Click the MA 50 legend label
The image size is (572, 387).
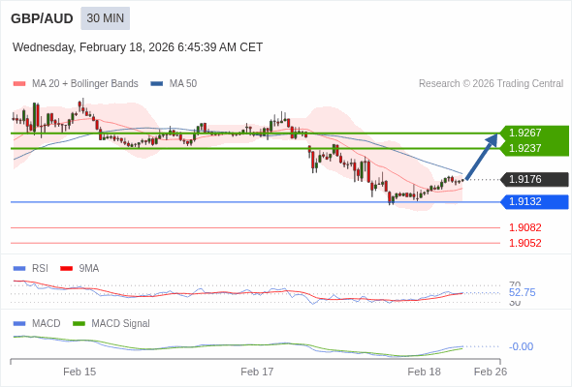click(183, 84)
